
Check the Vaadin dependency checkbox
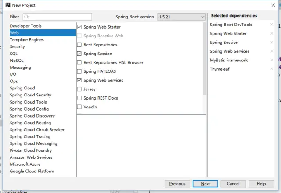[x=79, y=107]
